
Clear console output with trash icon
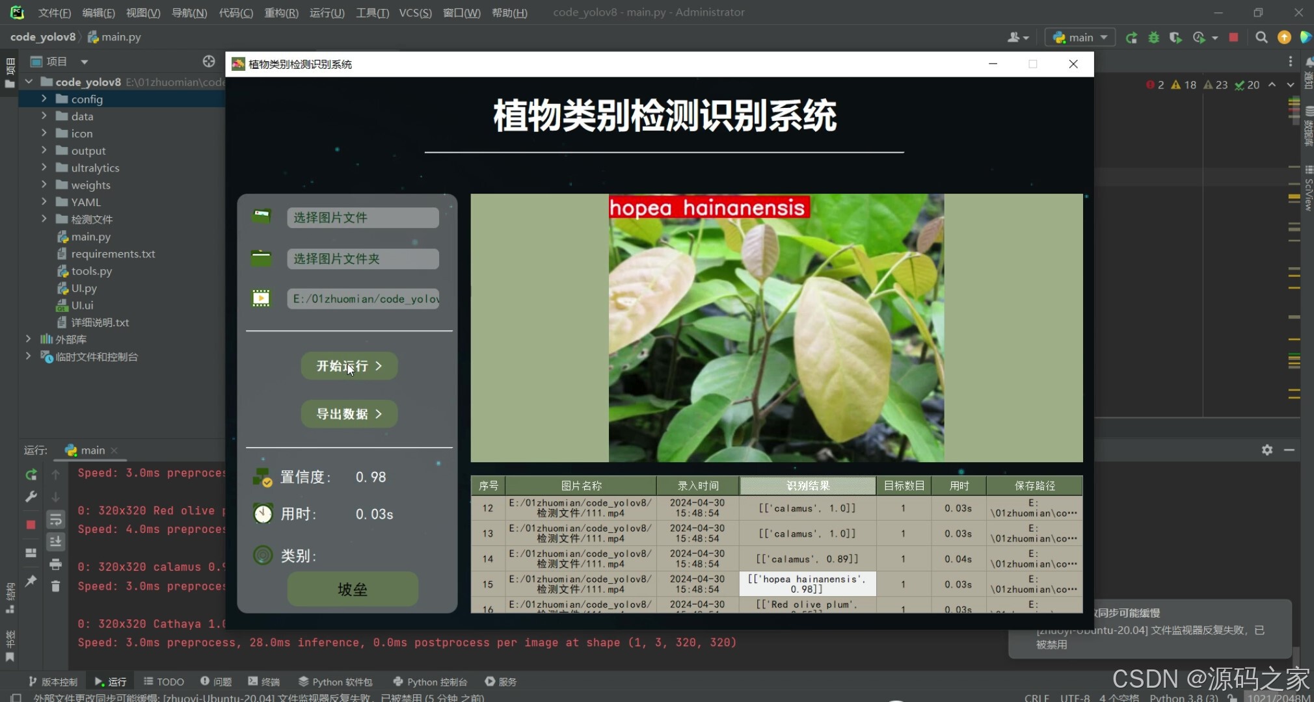pyautogui.click(x=56, y=586)
